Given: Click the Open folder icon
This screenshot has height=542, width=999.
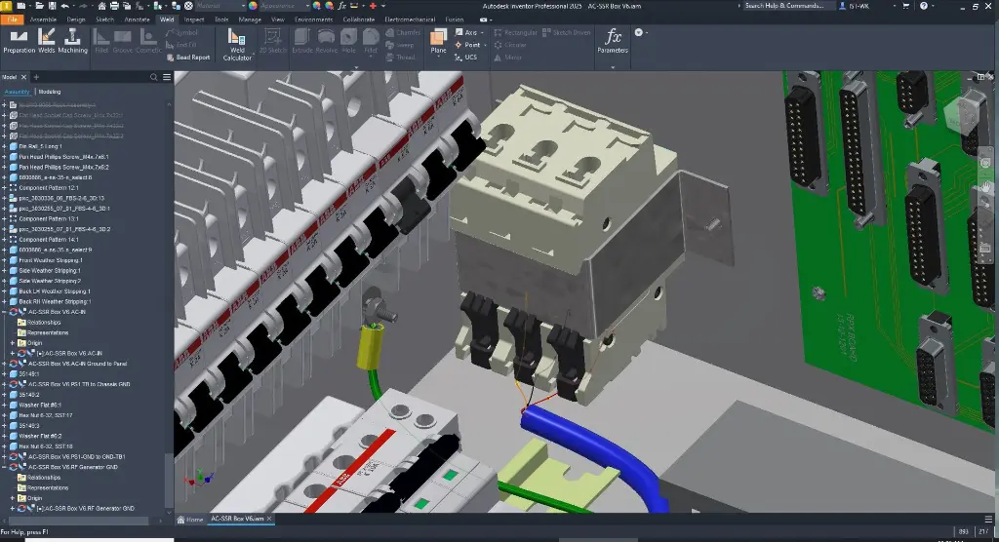Looking at the screenshot, I should (x=39, y=6).
